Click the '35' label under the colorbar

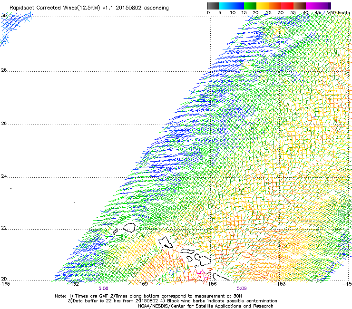point(293,13)
